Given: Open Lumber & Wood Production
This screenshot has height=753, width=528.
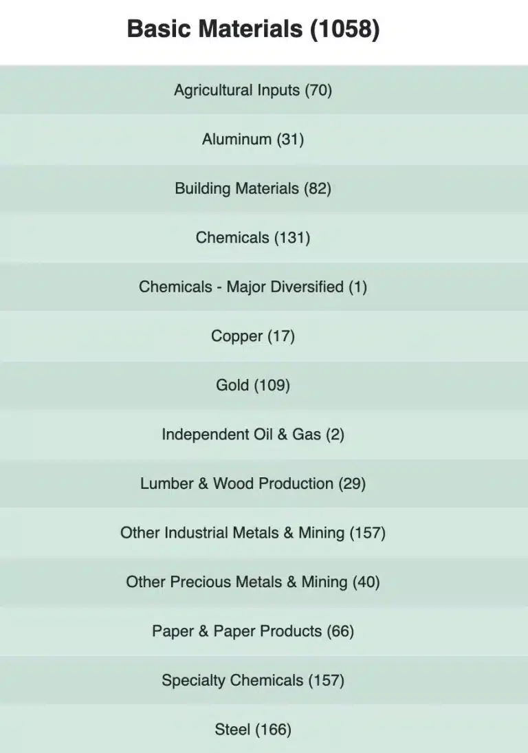Looking at the screenshot, I should tap(252, 483).
